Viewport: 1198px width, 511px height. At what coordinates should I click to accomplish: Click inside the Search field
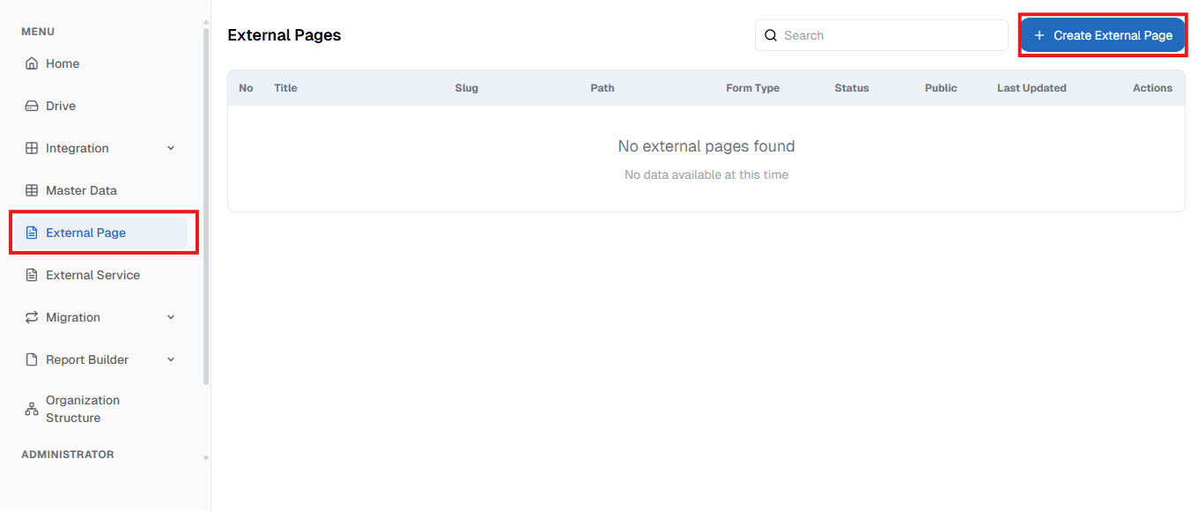point(881,35)
